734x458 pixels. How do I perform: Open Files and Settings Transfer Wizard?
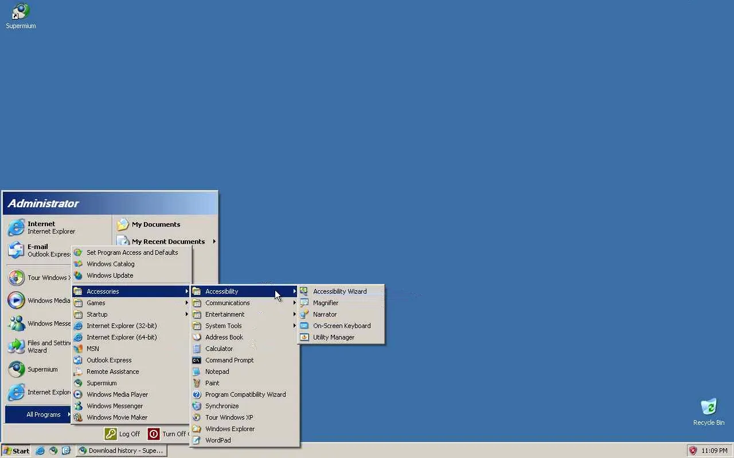tap(39, 346)
